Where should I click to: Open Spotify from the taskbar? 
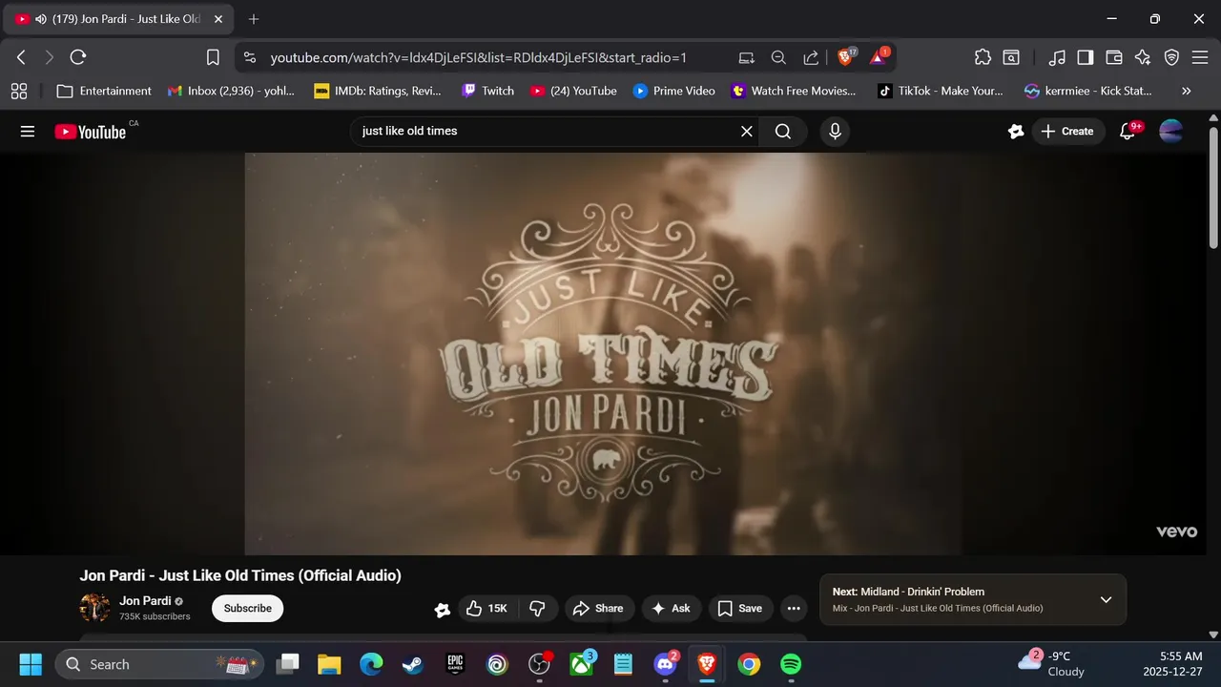pos(791,664)
